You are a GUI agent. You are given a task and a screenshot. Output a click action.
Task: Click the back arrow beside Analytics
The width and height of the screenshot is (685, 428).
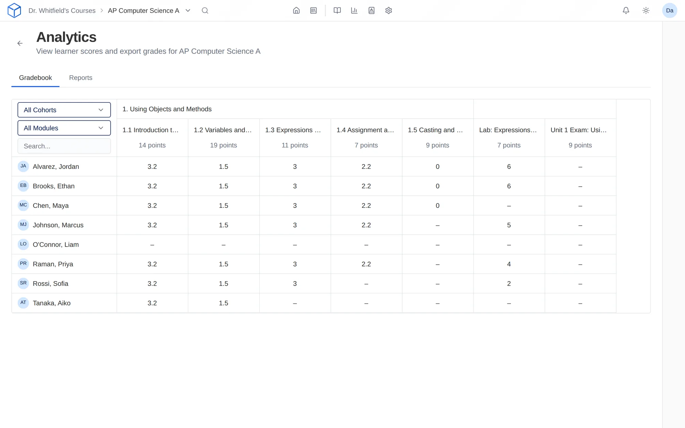pos(20,43)
